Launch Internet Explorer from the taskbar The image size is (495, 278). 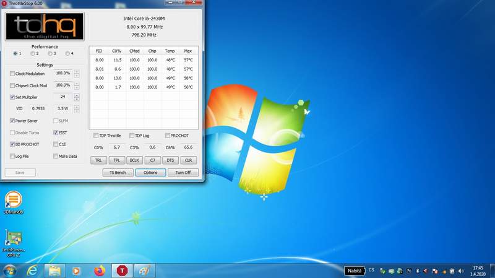(32, 271)
